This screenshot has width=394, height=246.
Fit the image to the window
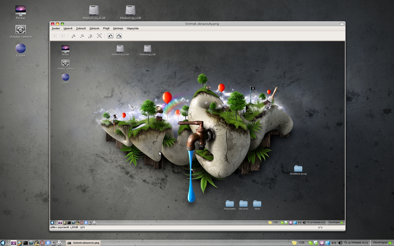point(99,36)
